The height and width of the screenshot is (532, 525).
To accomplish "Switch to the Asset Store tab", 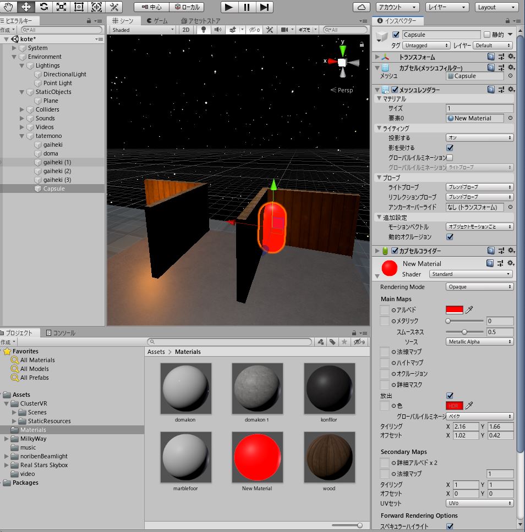I will click(200, 21).
